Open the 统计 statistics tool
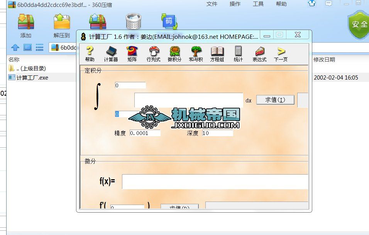The width and height of the screenshot is (369, 235). click(x=238, y=54)
